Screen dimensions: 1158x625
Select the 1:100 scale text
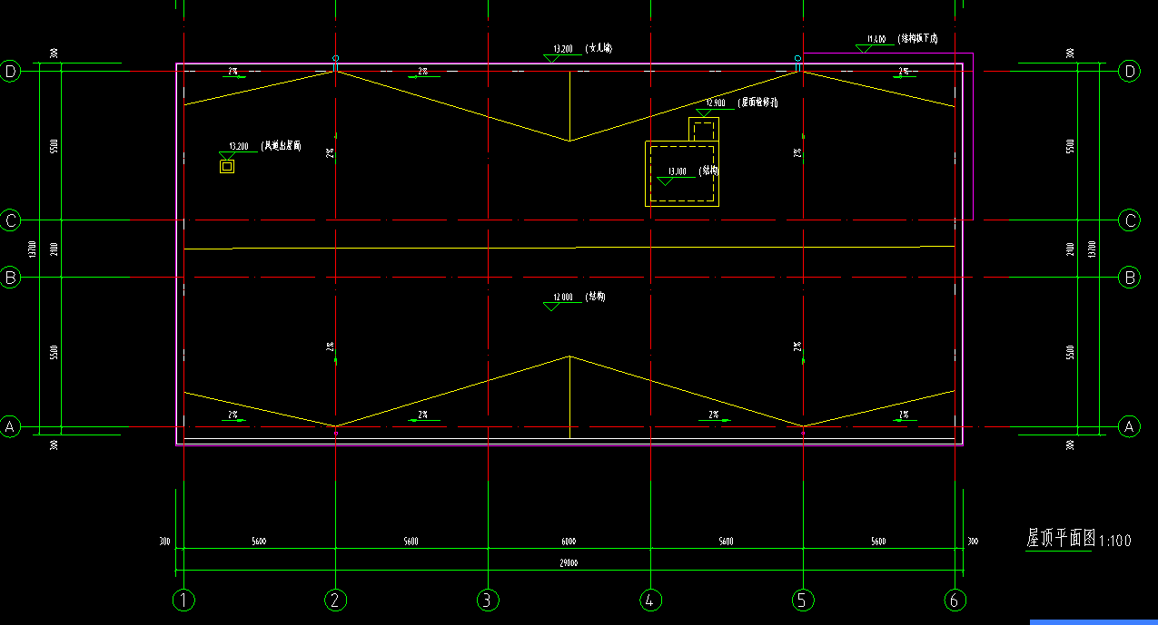[x=1115, y=541]
